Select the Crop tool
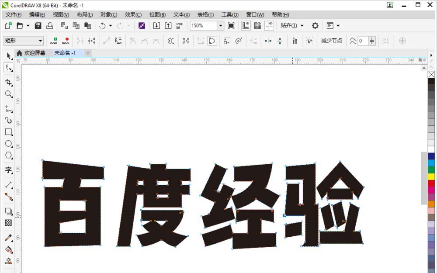The width and height of the screenshot is (437, 273). point(8,82)
